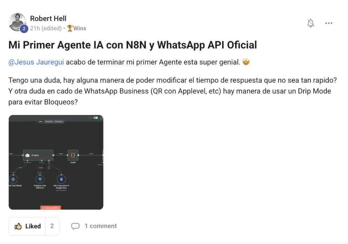Click the thumbs-up Liked icon
348x244 pixels.
click(18, 226)
